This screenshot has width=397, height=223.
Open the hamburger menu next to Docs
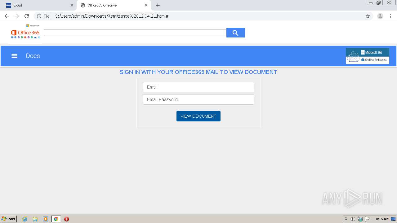(14, 56)
